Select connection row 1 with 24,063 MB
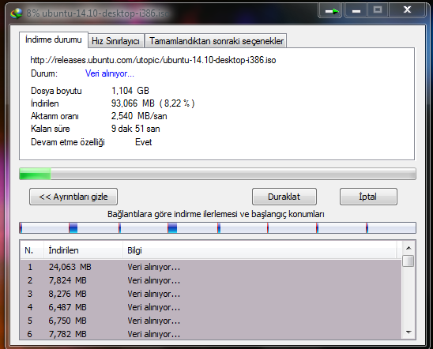Image resolution: width=433 pixels, height=349 pixels. 210,267
